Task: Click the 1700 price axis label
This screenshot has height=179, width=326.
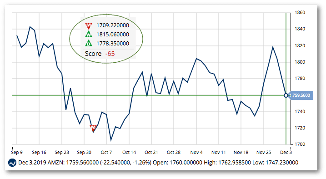Action: coord(300,144)
